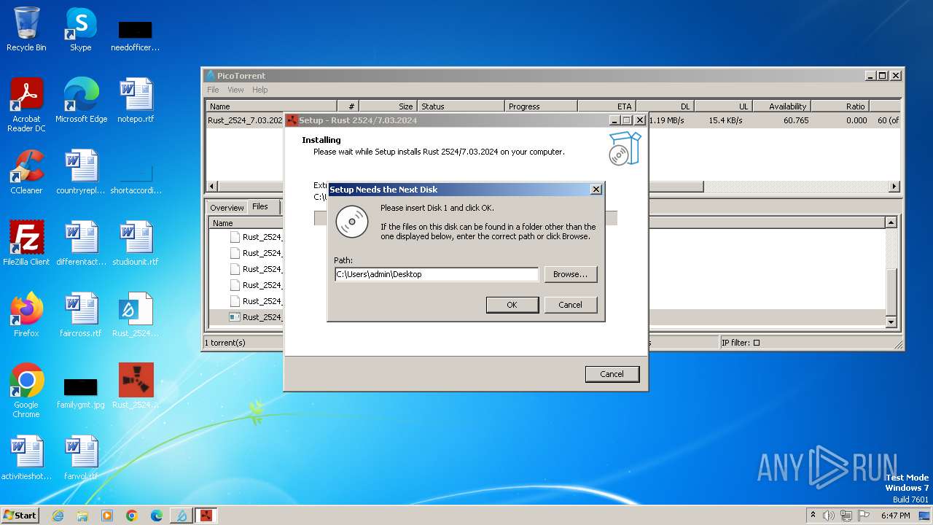933x525 pixels.
Task: Open Action Center flag in tray
Action: (864, 516)
